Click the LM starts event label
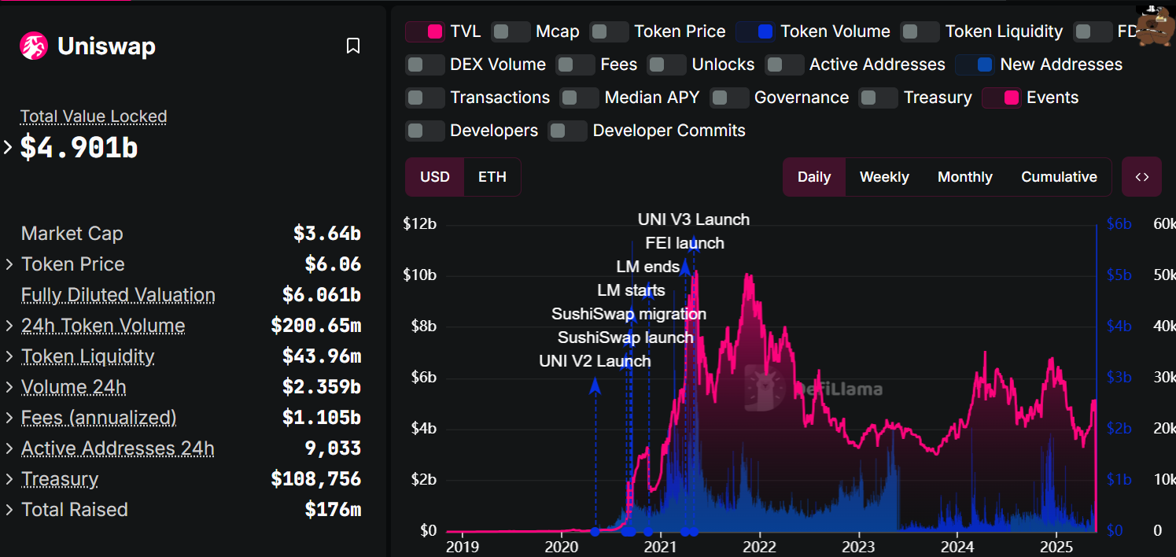The image size is (1176, 557). coord(631,290)
